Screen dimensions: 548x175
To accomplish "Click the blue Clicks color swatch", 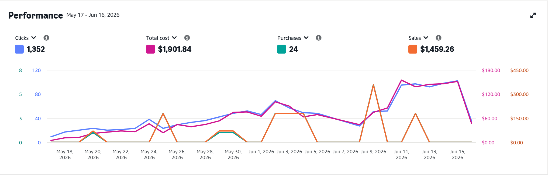I will pos(19,49).
